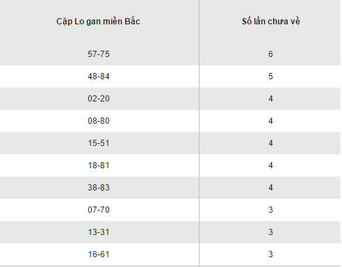Click the 'Cặp Lo gan miền Bắc' column header
This screenshot has width=342, height=267.
pos(98,22)
